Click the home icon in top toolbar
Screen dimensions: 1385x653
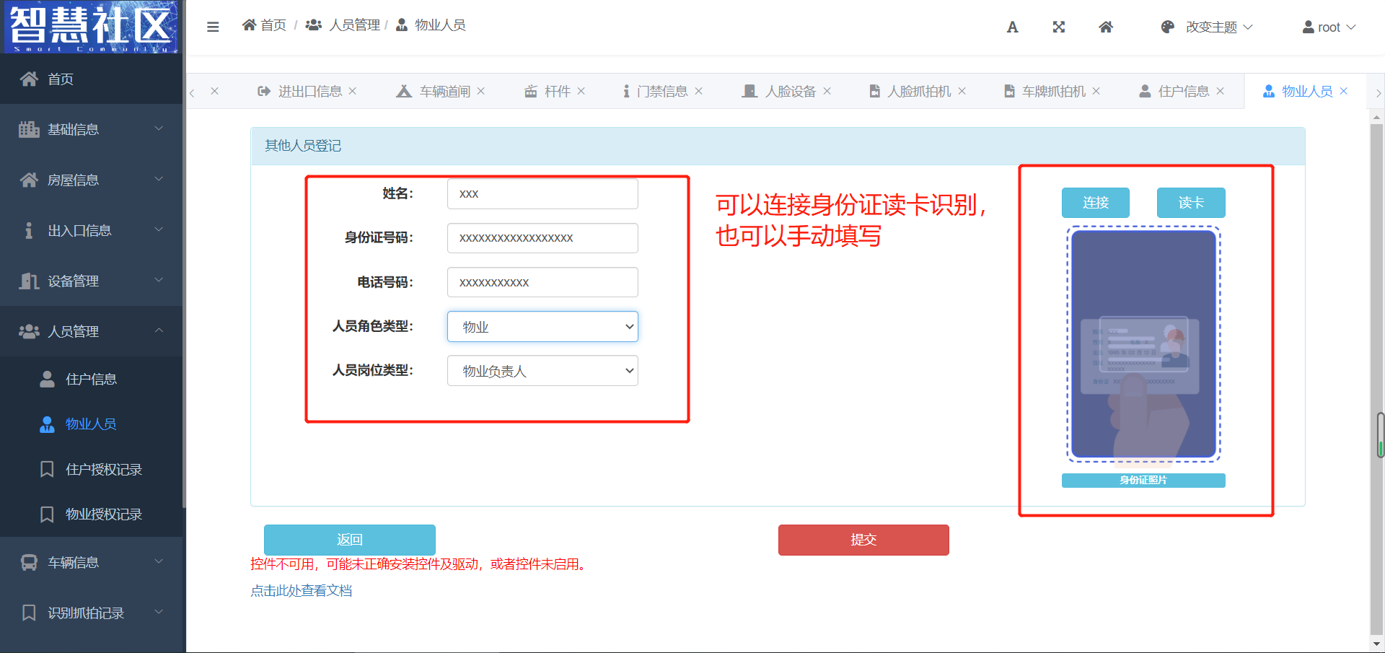[1105, 27]
